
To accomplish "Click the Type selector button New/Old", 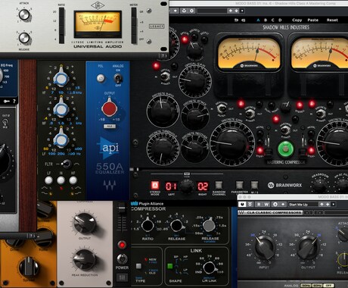I will pyautogui.click(x=138, y=266).
